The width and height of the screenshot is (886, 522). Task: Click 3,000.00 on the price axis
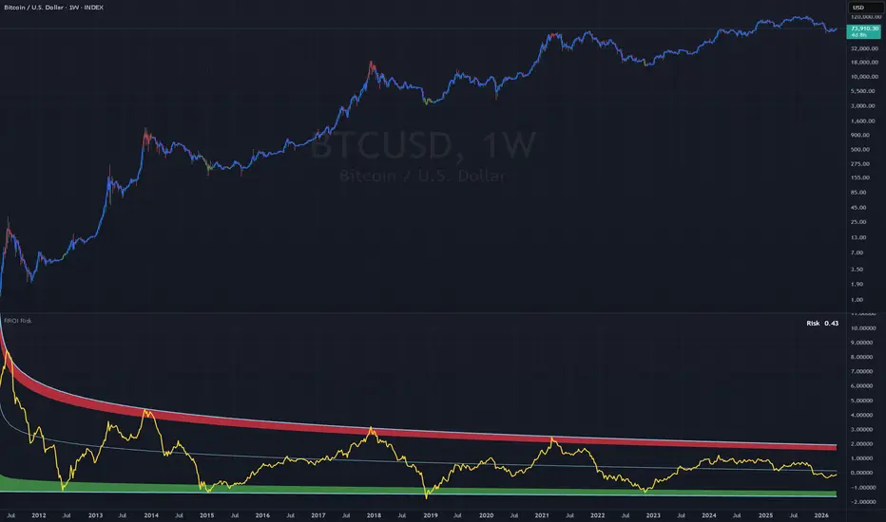[863, 106]
